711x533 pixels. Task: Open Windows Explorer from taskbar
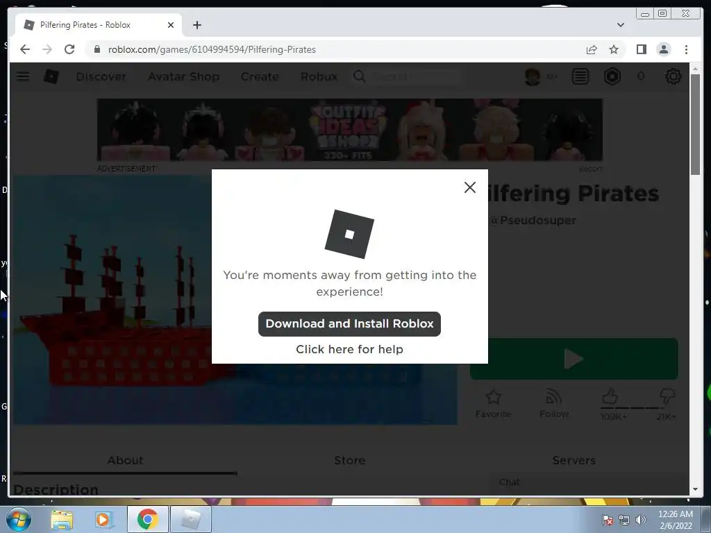click(62, 519)
